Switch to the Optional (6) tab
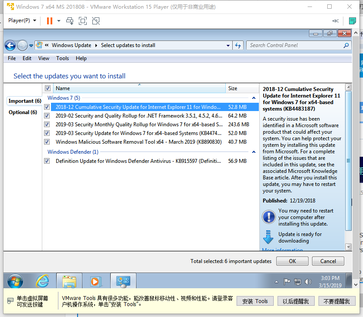 (x=23, y=112)
